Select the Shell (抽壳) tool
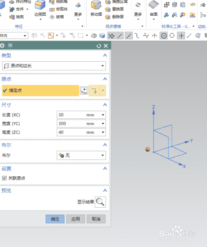The width and height of the screenshot is (207, 247). coord(12,17)
